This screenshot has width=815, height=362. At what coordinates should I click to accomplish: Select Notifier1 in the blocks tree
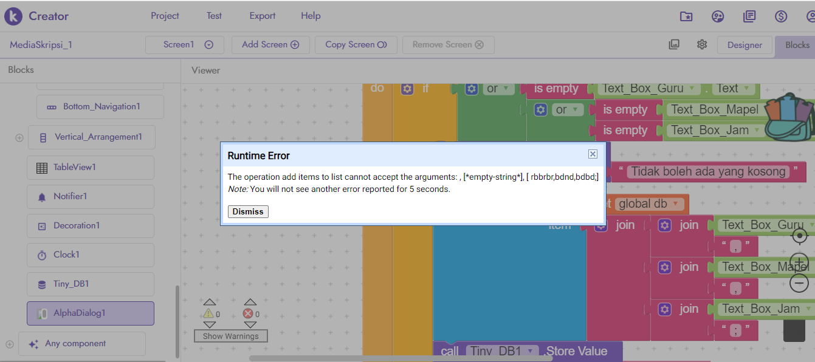[91, 197]
